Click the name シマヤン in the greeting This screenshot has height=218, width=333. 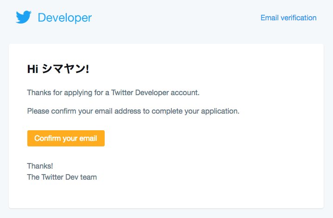[63, 69]
